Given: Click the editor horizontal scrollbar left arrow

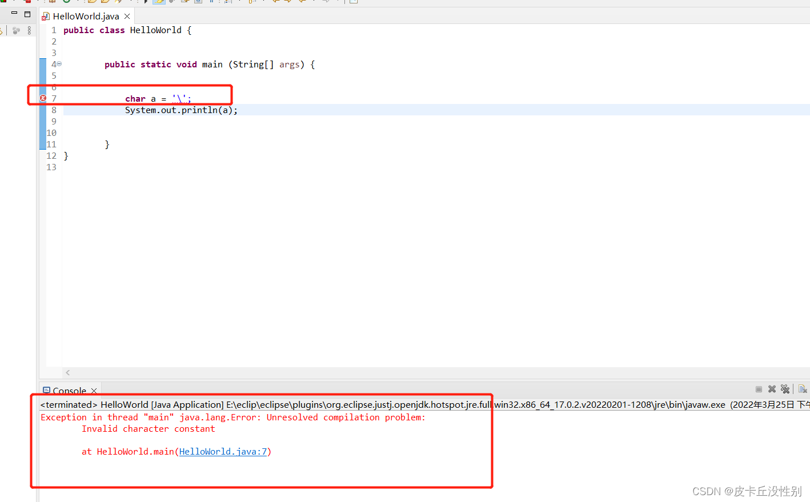Looking at the screenshot, I should click(x=68, y=372).
